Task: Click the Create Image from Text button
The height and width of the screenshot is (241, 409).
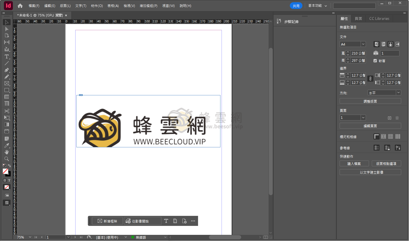Action: pos(370,172)
